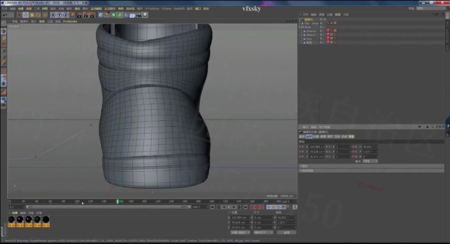The width and height of the screenshot is (450, 244).
Task: Select the Rotate tool
Action: click(38, 15)
